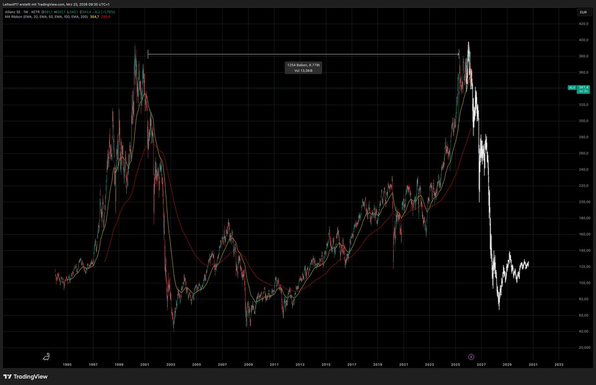The height and width of the screenshot is (385, 596).
Task: Click price axis label '420,0'
Action: (x=584, y=23)
